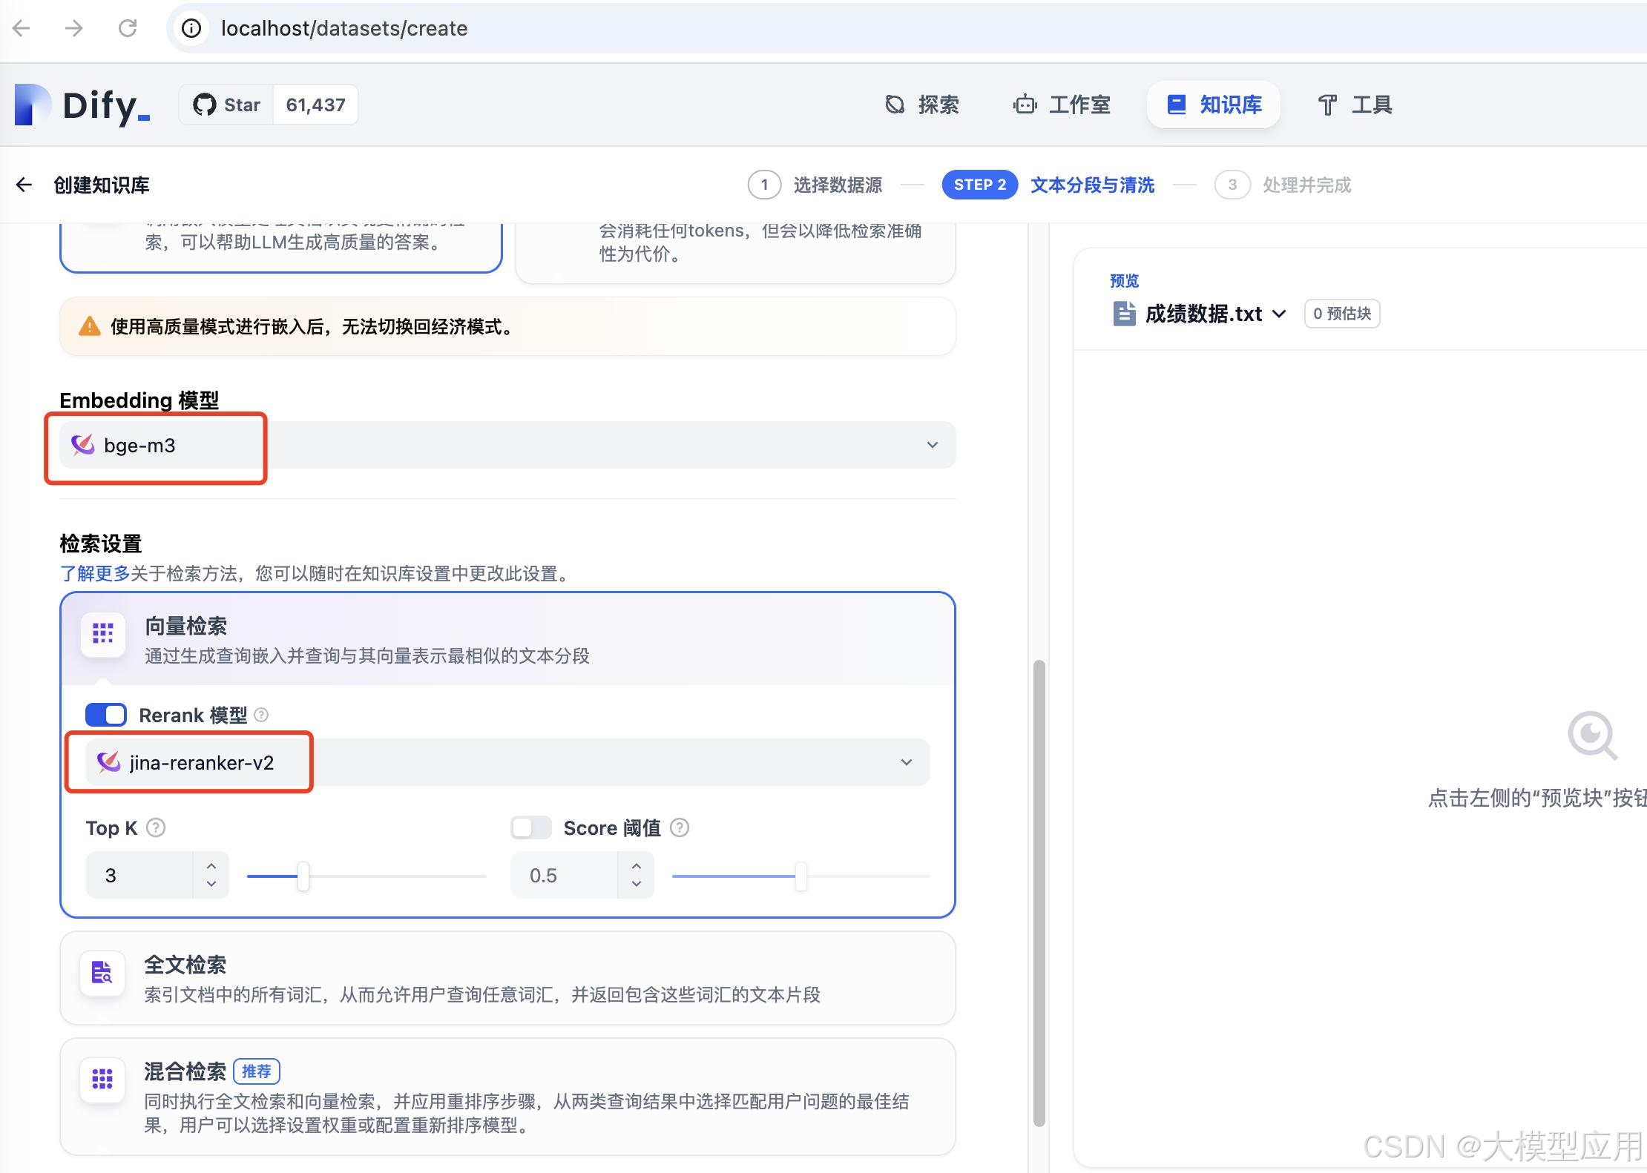Open the Embedding 模型 bge-m3 dropdown
The height and width of the screenshot is (1173, 1647).
[x=932, y=445]
